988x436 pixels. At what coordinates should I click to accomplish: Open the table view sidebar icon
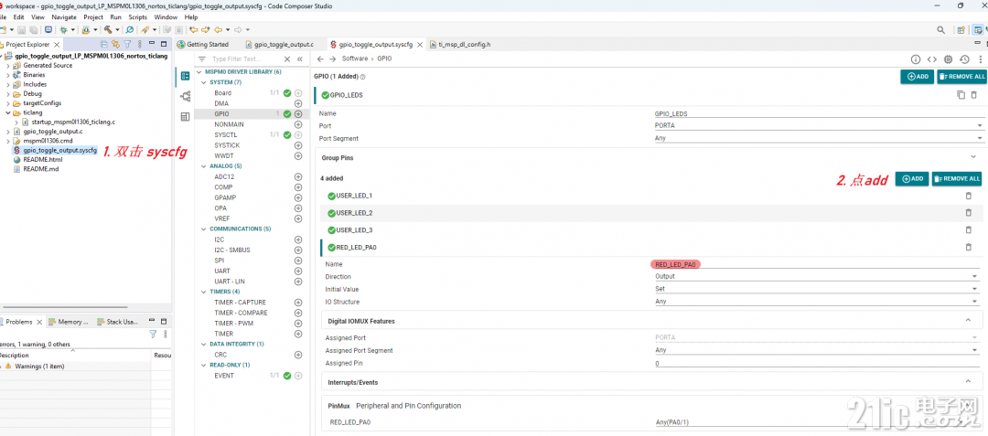coord(185,117)
